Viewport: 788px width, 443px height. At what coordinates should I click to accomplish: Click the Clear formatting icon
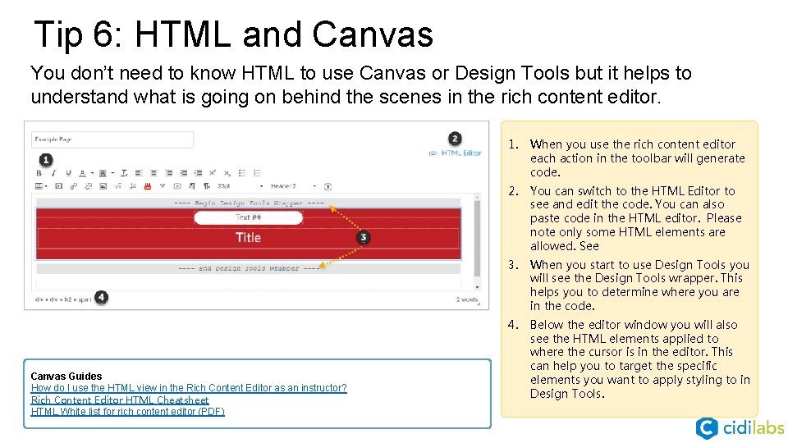point(124,173)
